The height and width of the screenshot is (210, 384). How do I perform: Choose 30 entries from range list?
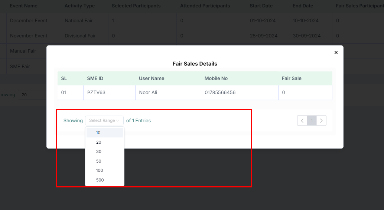coord(105,151)
